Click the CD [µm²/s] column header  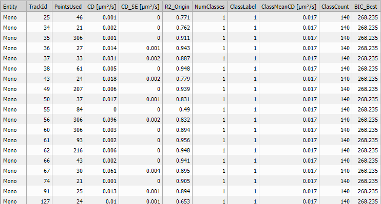coord(102,7)
